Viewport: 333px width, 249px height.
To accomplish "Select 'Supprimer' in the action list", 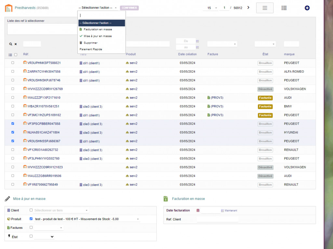I will pos(90,43).
